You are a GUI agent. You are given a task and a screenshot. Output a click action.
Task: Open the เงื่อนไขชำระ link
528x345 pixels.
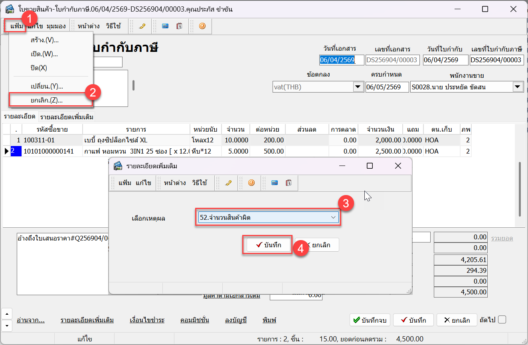[x=147, y=320]
